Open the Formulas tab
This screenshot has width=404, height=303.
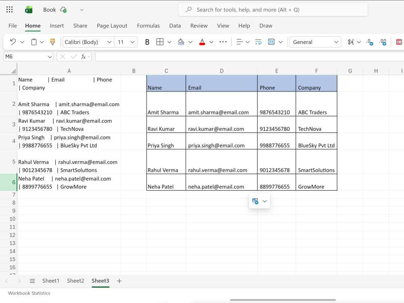pos(148,26)
